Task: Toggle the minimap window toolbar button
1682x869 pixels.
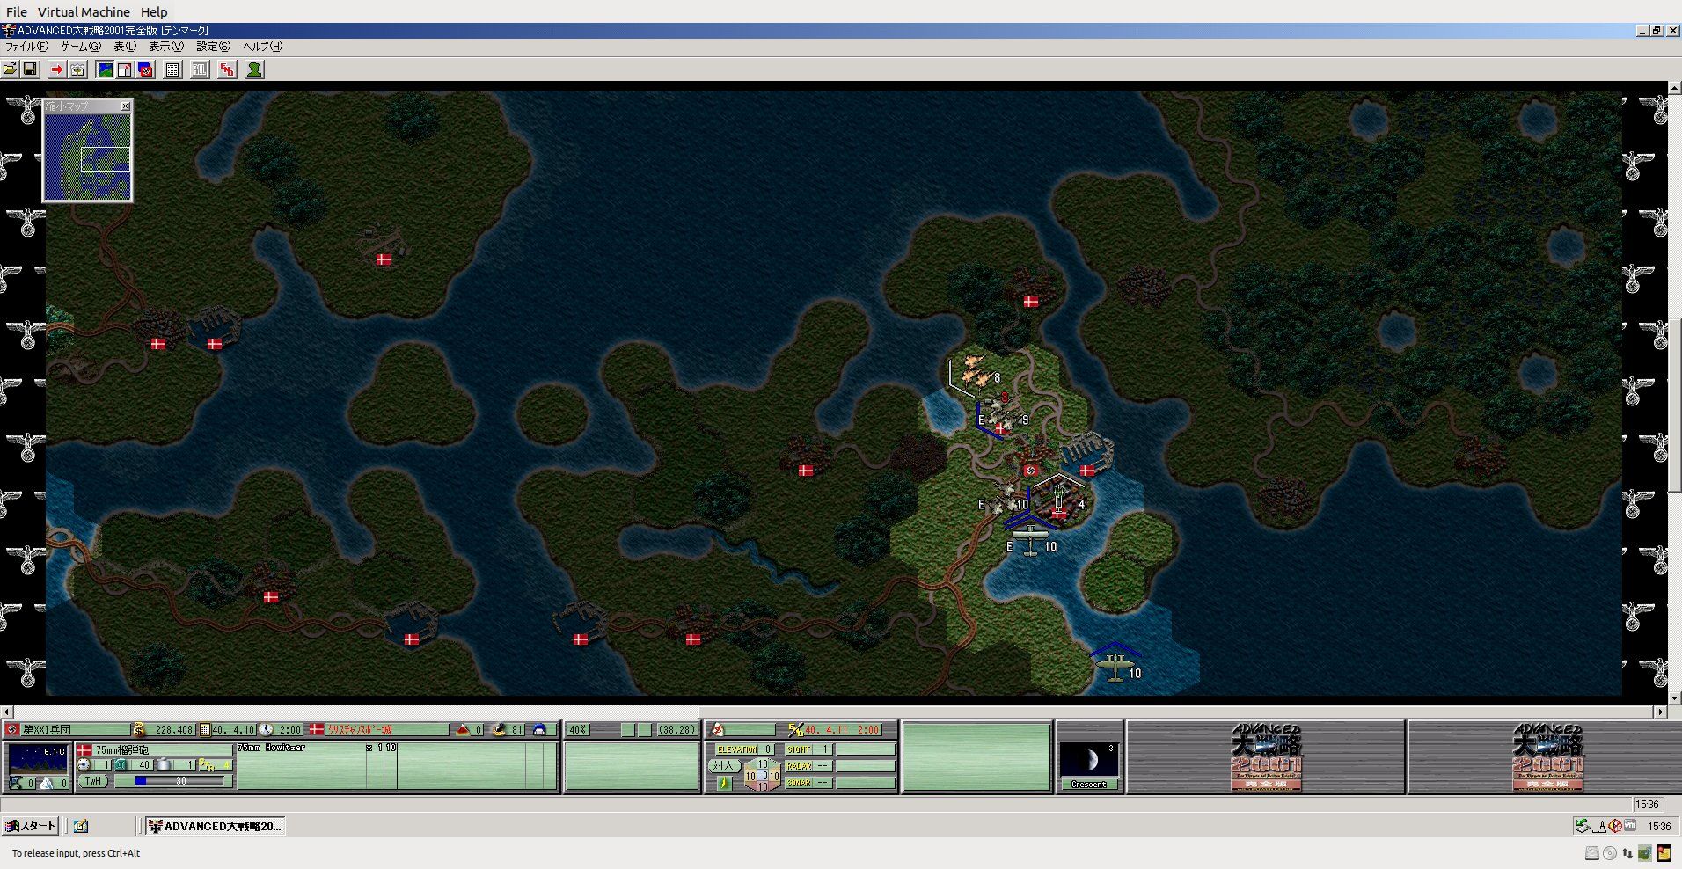Action: tap(125, 69)
